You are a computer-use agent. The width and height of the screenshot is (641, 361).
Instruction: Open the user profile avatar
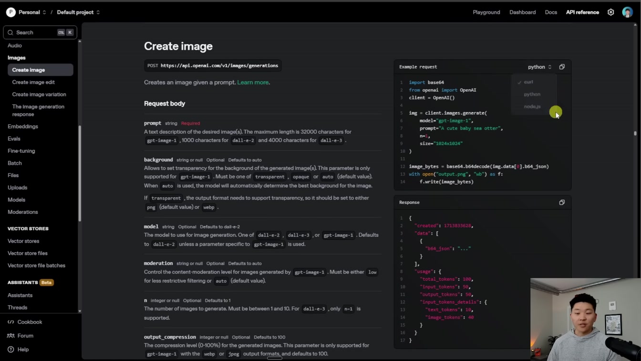point(627,12)
